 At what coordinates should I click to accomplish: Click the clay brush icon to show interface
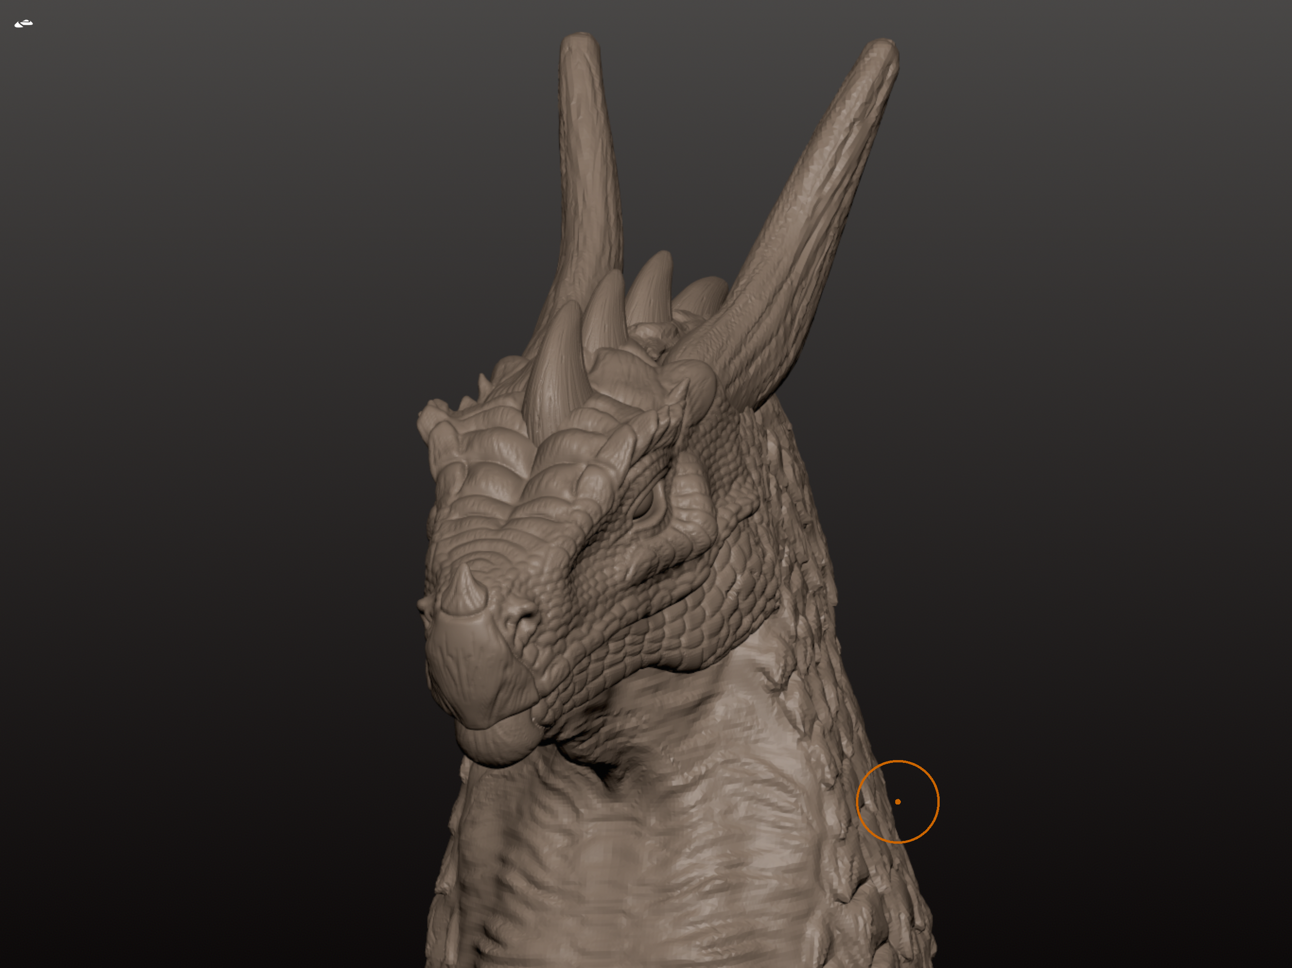[x=23, y=23]
